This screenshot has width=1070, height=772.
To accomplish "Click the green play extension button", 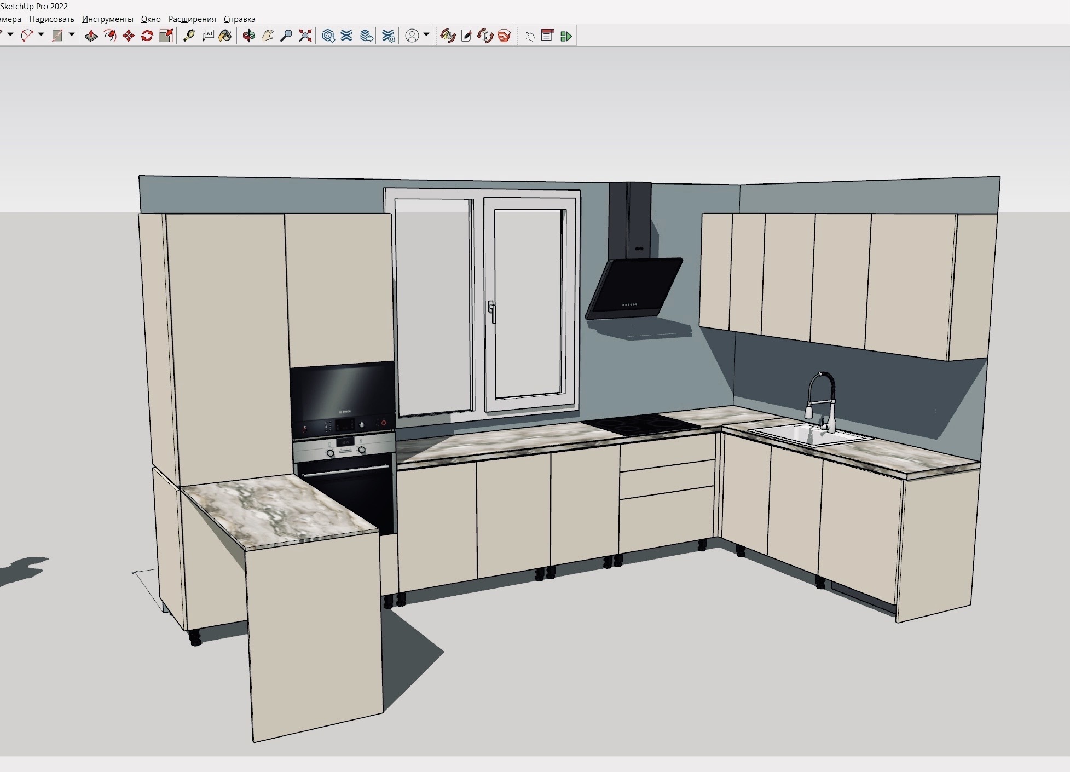I will coord(566,36).
